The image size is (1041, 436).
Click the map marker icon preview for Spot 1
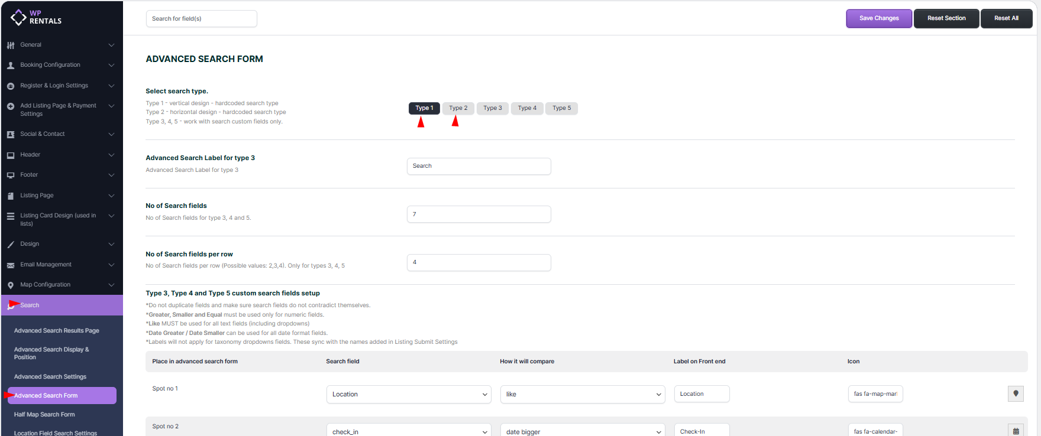(x=1016, y=394)
